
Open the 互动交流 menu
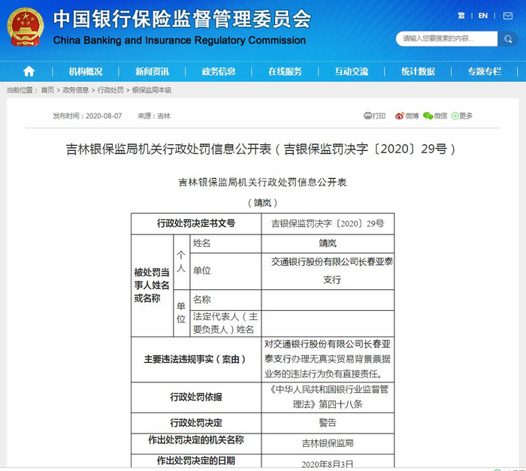pyautogui.click(x=351, y=71)
